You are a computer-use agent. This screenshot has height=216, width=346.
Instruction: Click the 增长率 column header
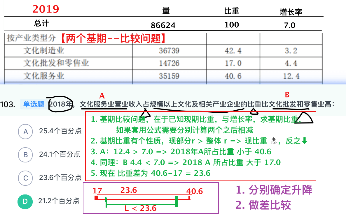(x=291, y=12)
